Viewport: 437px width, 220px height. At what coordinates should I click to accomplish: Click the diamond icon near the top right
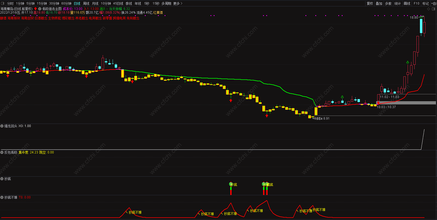coord(429,9)
